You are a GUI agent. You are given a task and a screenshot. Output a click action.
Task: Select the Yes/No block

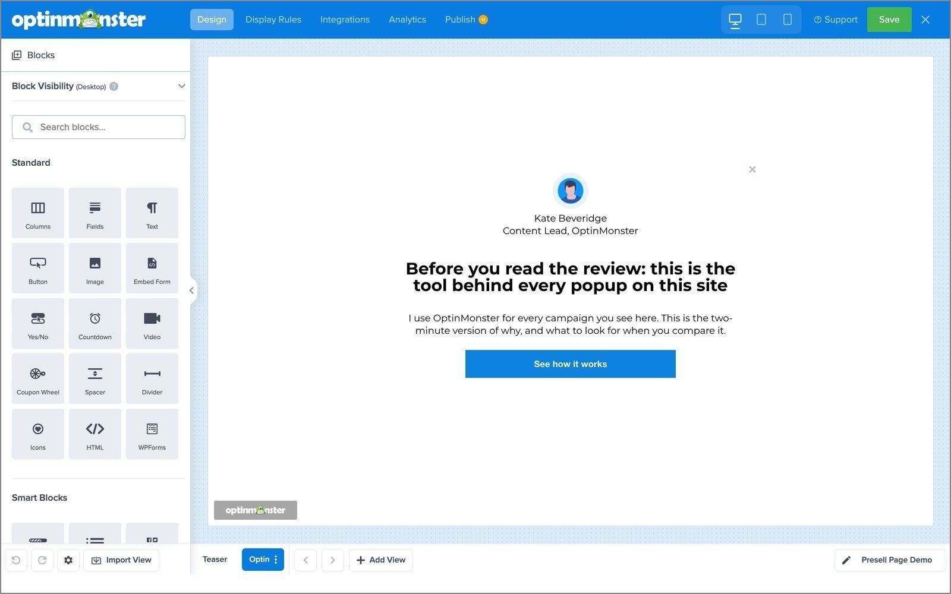pyautogui.click(x=38, y=323)
